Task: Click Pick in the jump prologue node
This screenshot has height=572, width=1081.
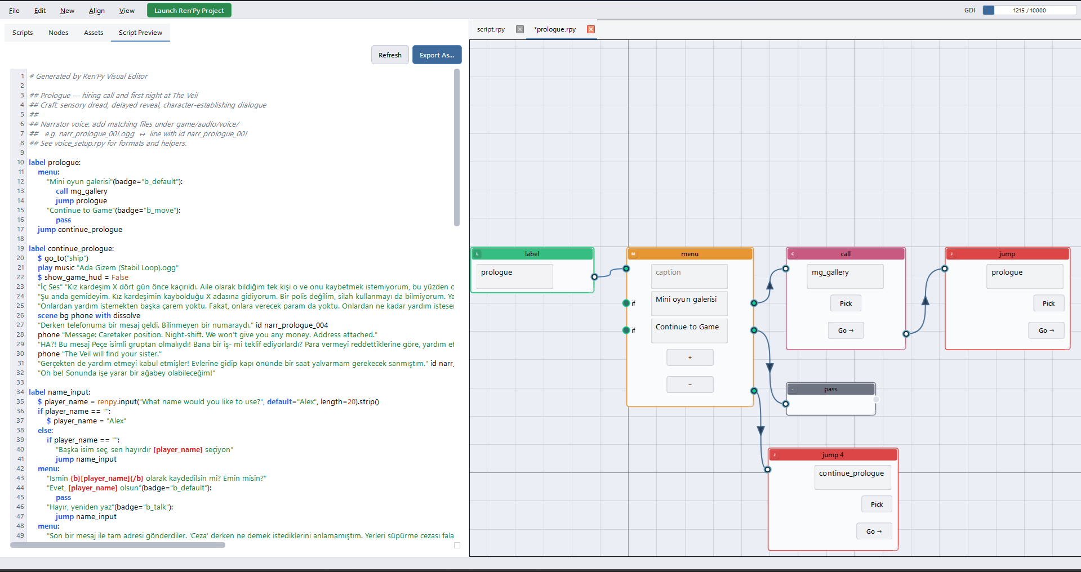Action: pyautogui.click(x=1048, y=303)
